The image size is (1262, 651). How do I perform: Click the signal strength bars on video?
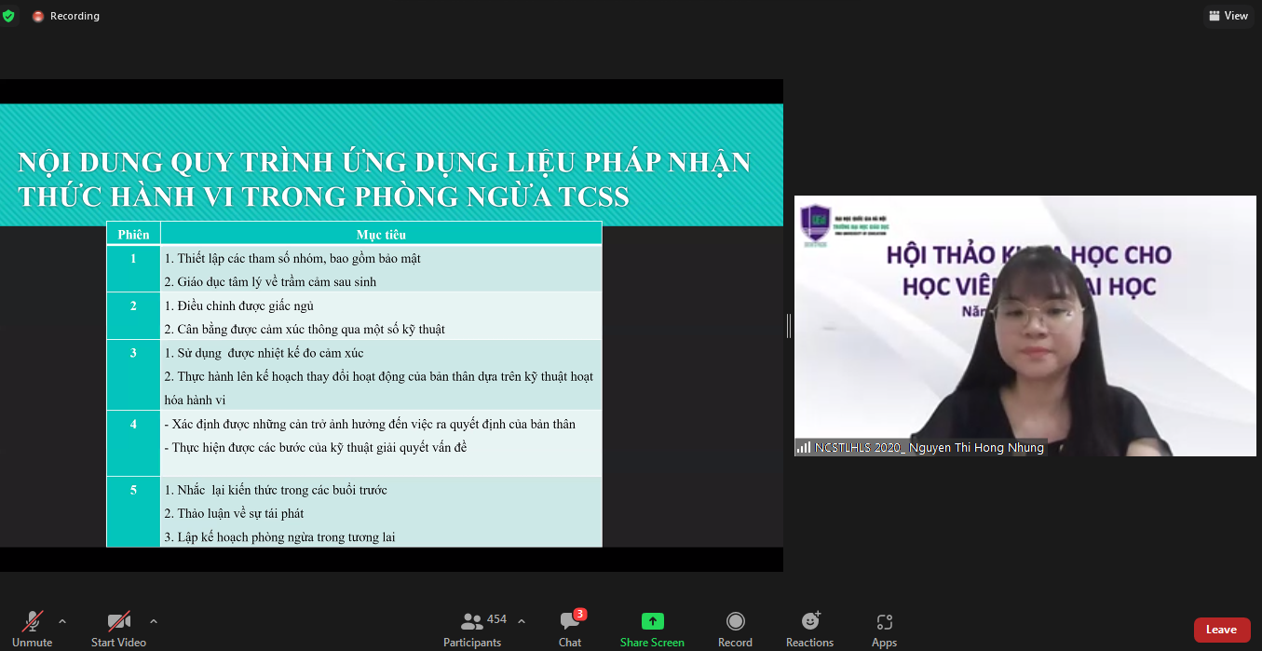point(803,448)
